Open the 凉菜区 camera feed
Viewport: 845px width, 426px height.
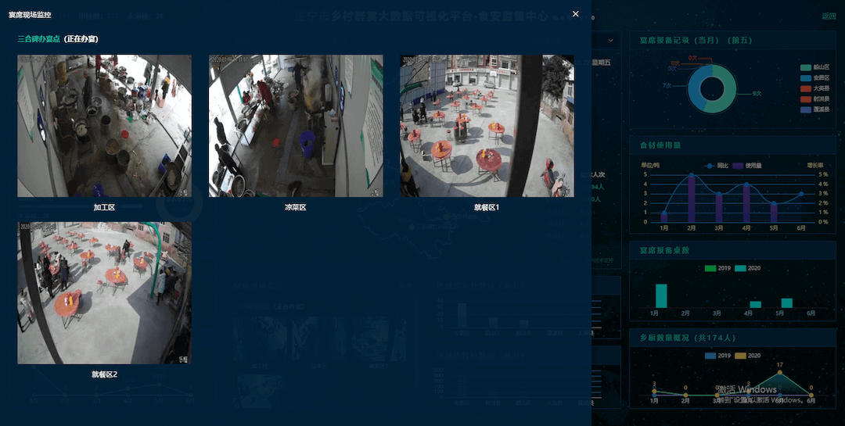(x=296, y=126)
